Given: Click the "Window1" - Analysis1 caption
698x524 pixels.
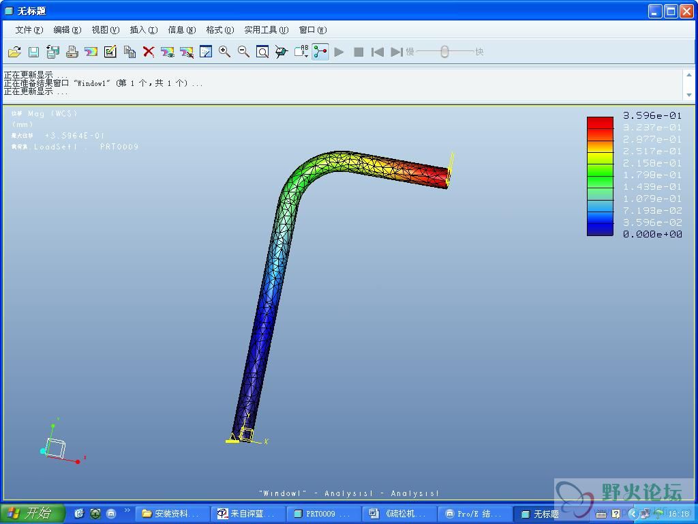Looking at the screenshot, I should 349,493.
